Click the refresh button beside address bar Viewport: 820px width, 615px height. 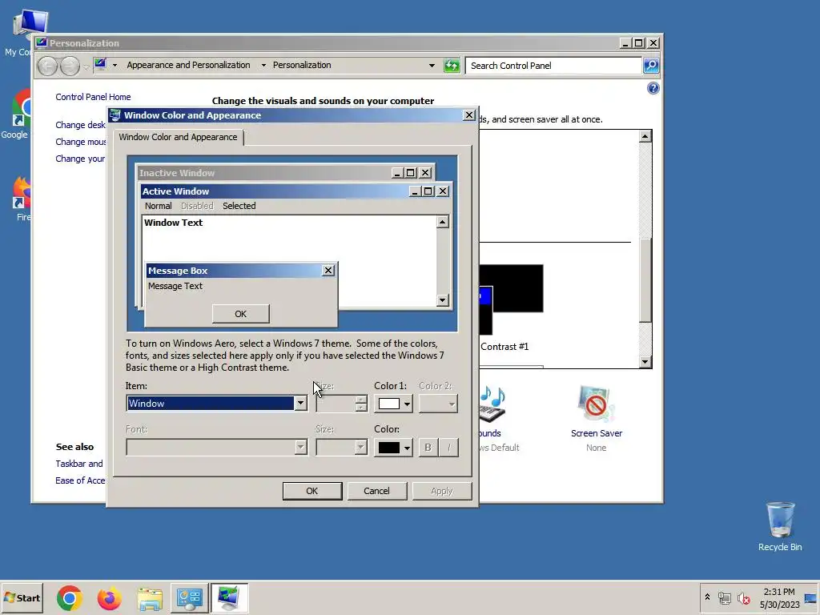pos(452,66)
